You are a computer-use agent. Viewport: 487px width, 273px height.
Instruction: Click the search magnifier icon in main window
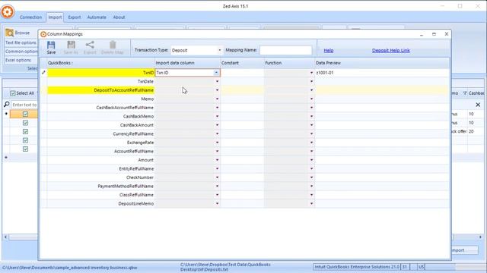coord(7,105)
